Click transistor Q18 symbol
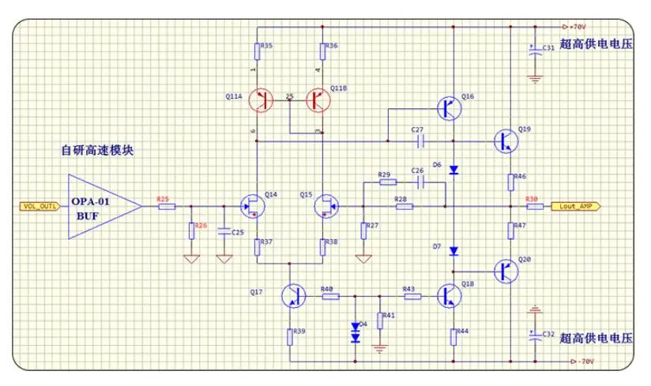Viewport: 651px width, 386px height. [x=450, y=296]
